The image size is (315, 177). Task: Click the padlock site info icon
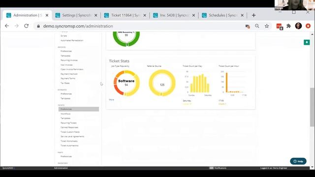(x=38, y=26)
